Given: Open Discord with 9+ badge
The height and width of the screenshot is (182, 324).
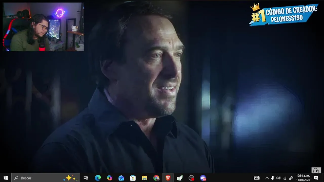Looking at the screenshot, I should pyautogui.click(x=203, y=178).
